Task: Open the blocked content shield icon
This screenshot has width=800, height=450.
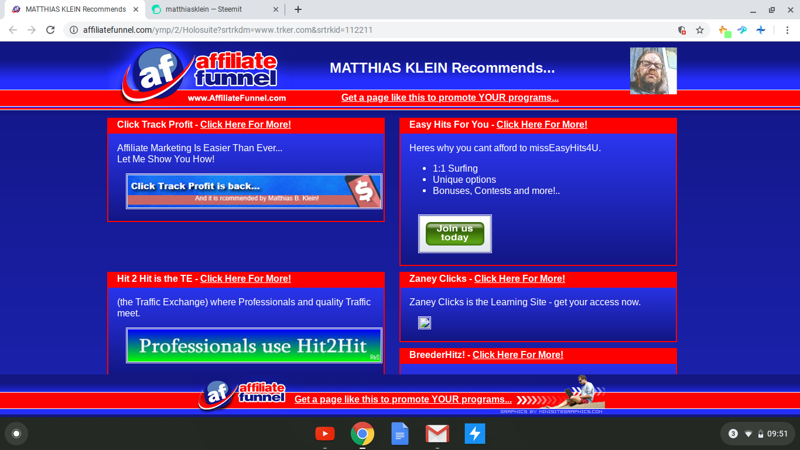Action: tap(682, 30)
